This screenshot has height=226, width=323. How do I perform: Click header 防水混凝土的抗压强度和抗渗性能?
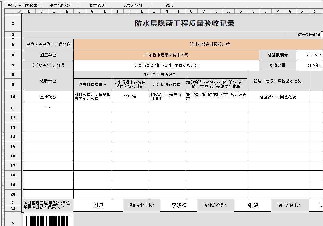coord(130,84)
